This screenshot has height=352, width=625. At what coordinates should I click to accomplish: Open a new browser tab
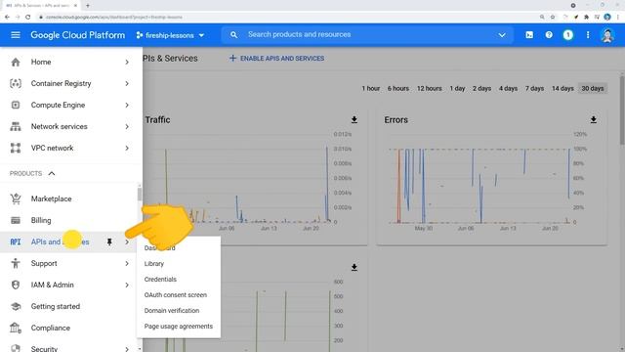[88, 6]
